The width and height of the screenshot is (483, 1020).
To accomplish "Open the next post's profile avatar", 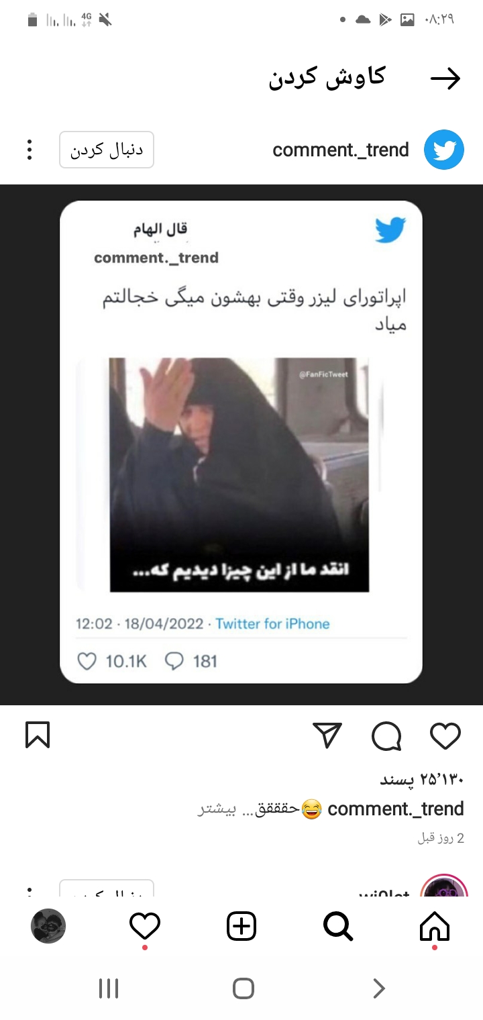I will [444, 887].
